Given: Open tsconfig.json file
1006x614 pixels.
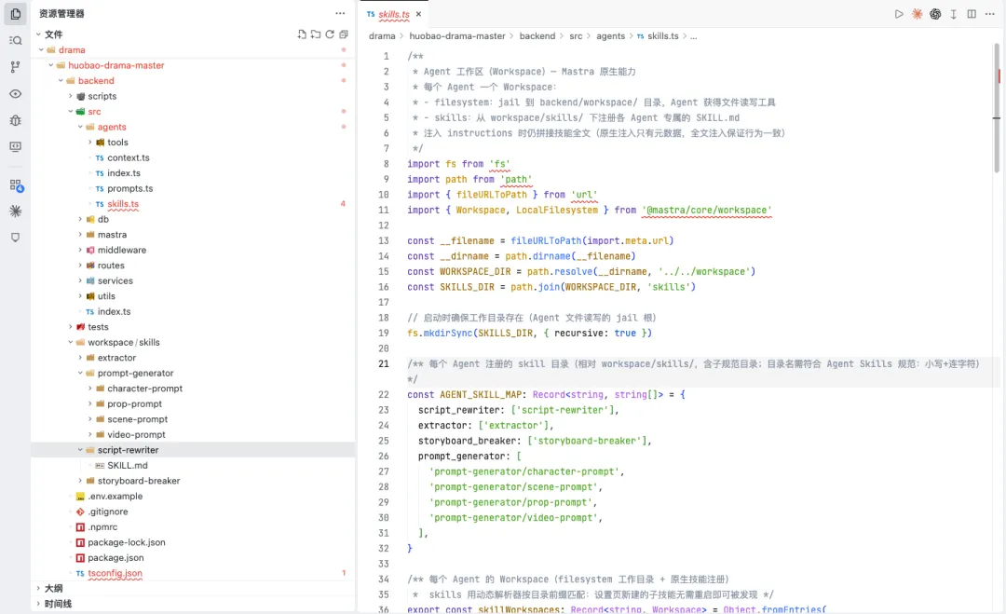Looking at the screenshot, I should point(115,573).
